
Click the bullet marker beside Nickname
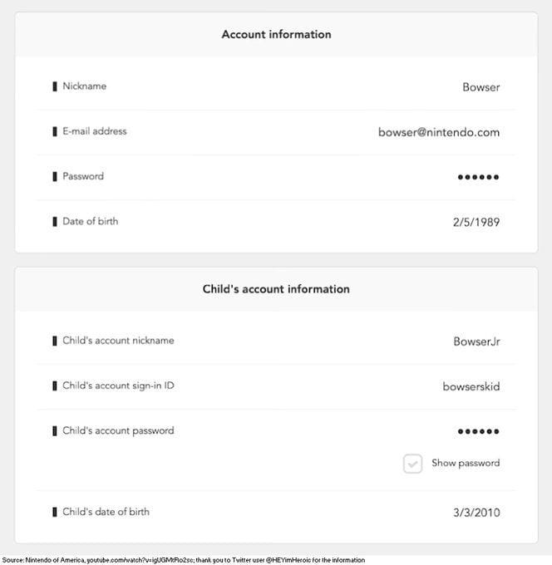pos(55,86)
